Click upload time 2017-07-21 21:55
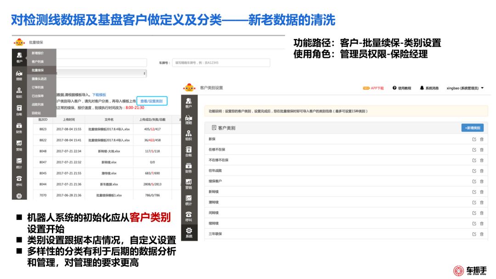This screenshot has width=496, height=279. click(68, 173)
